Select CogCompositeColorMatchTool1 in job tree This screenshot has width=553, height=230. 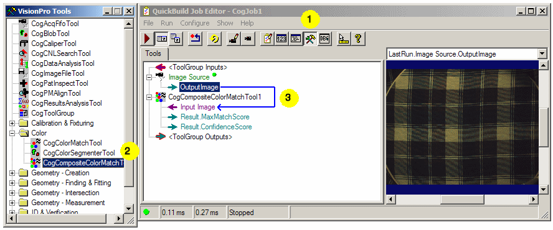pos(215,96)
